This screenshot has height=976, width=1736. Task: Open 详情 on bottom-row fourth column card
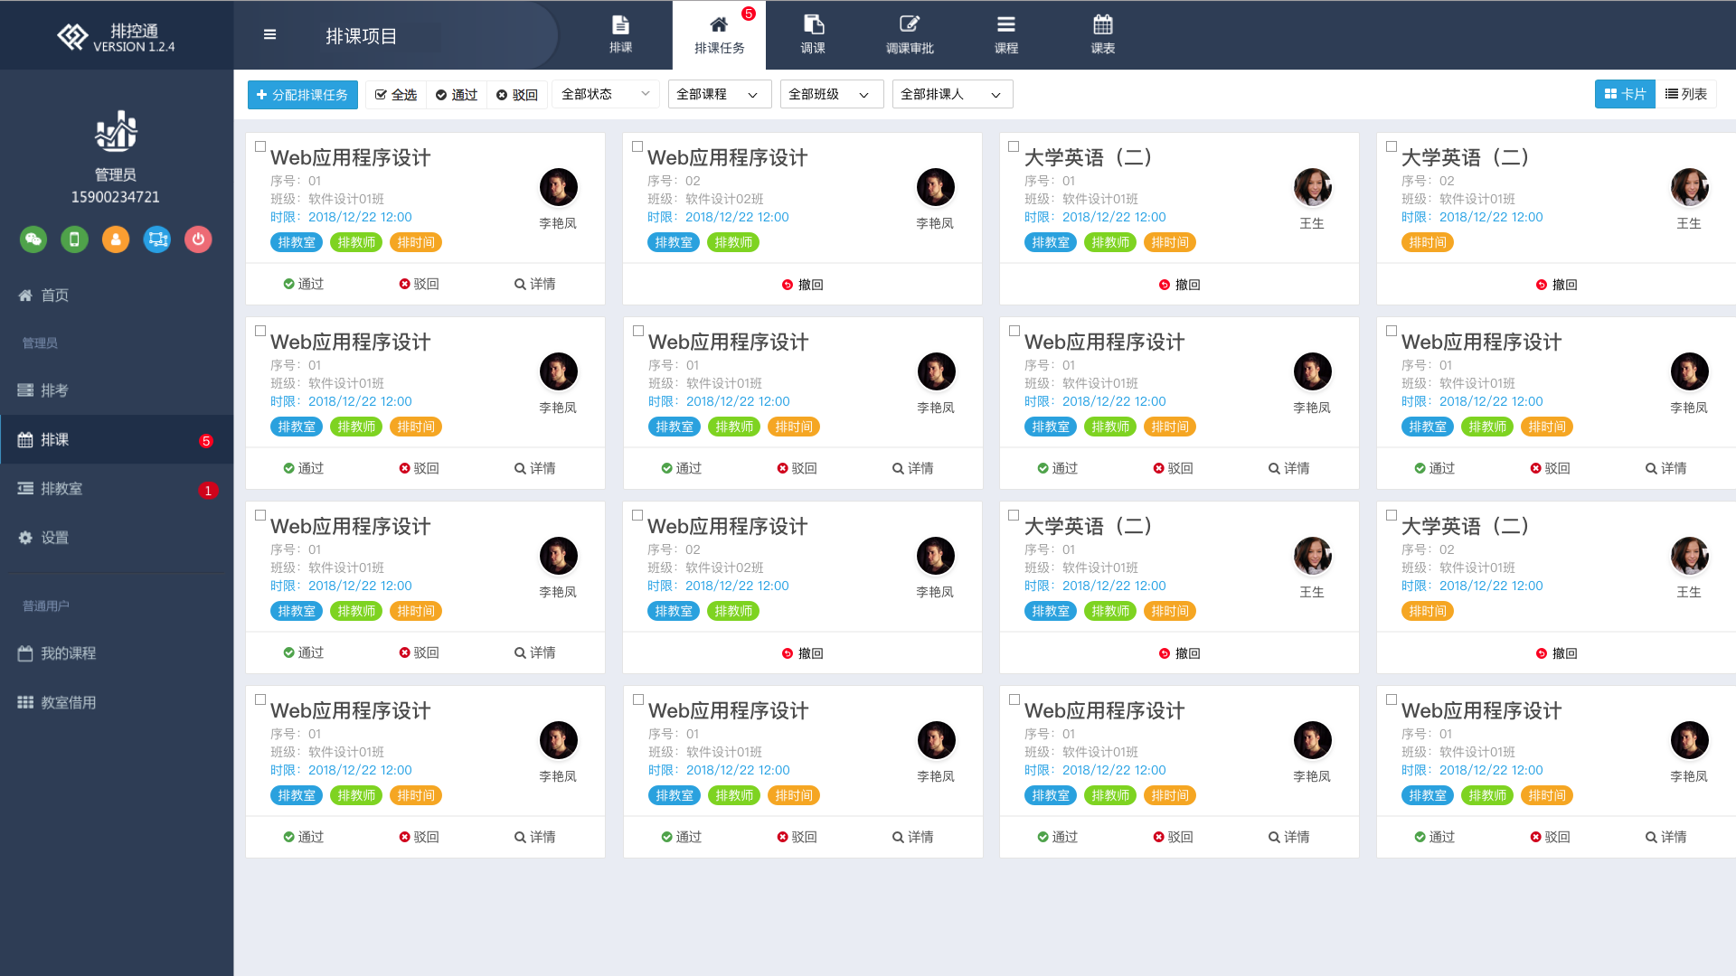coord(1666,837)
